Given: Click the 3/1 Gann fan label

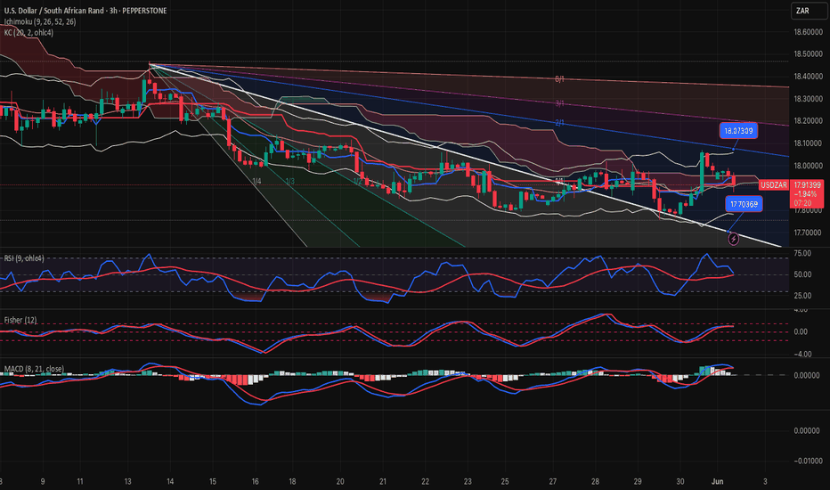Looking at the screenshot, I should [559, 104].
